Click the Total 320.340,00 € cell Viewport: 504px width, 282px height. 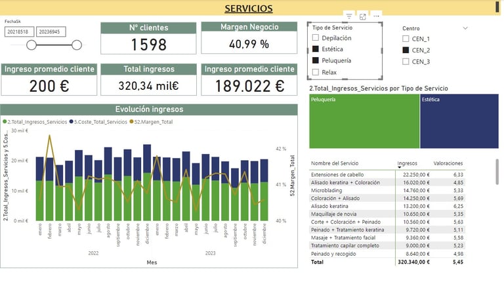[x=413, y=262]
